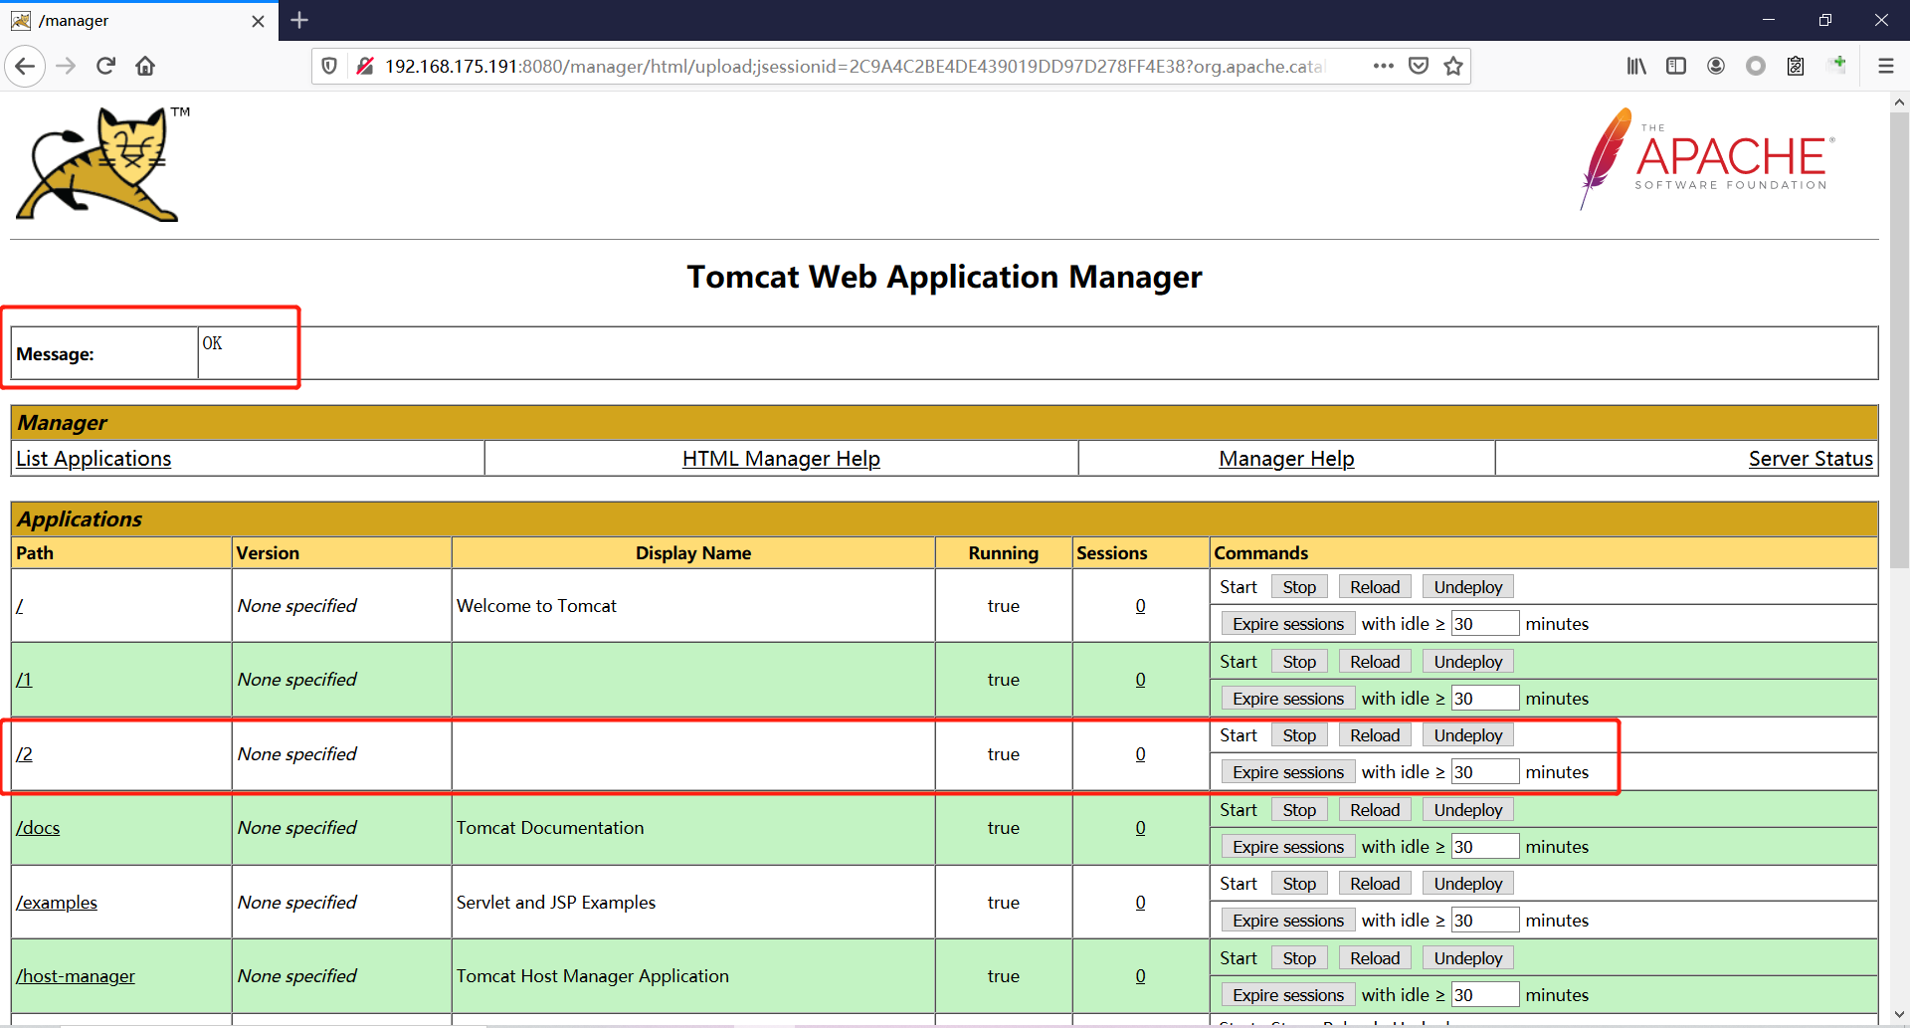The width and height of the screenshot is (1910, 1028).
Task: Open List Applications link
Action: point(94,459)
